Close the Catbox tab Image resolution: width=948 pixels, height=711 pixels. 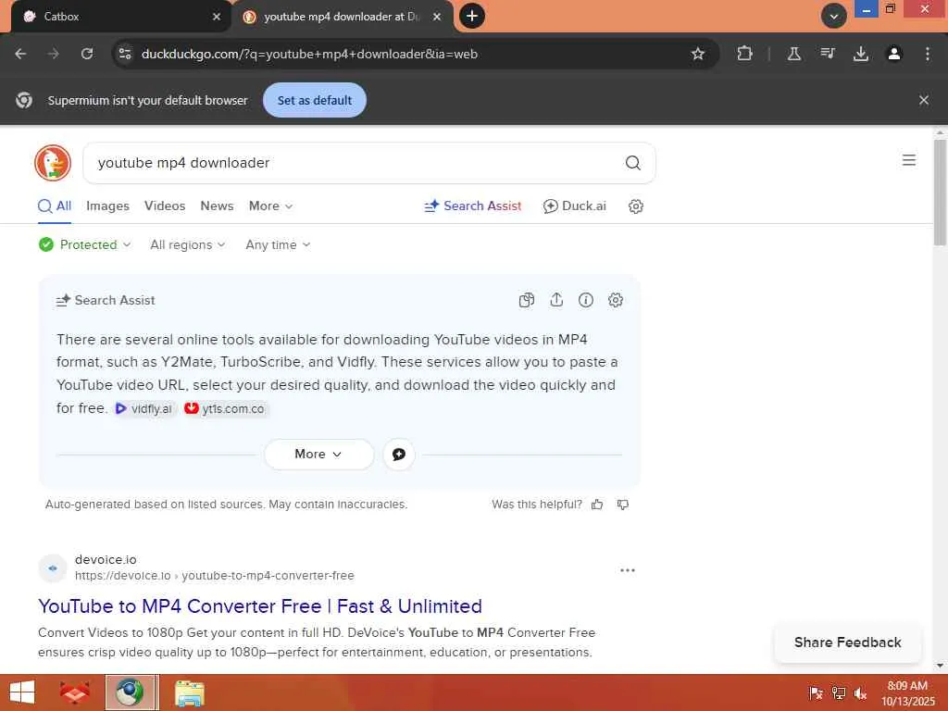pos(217,17)
